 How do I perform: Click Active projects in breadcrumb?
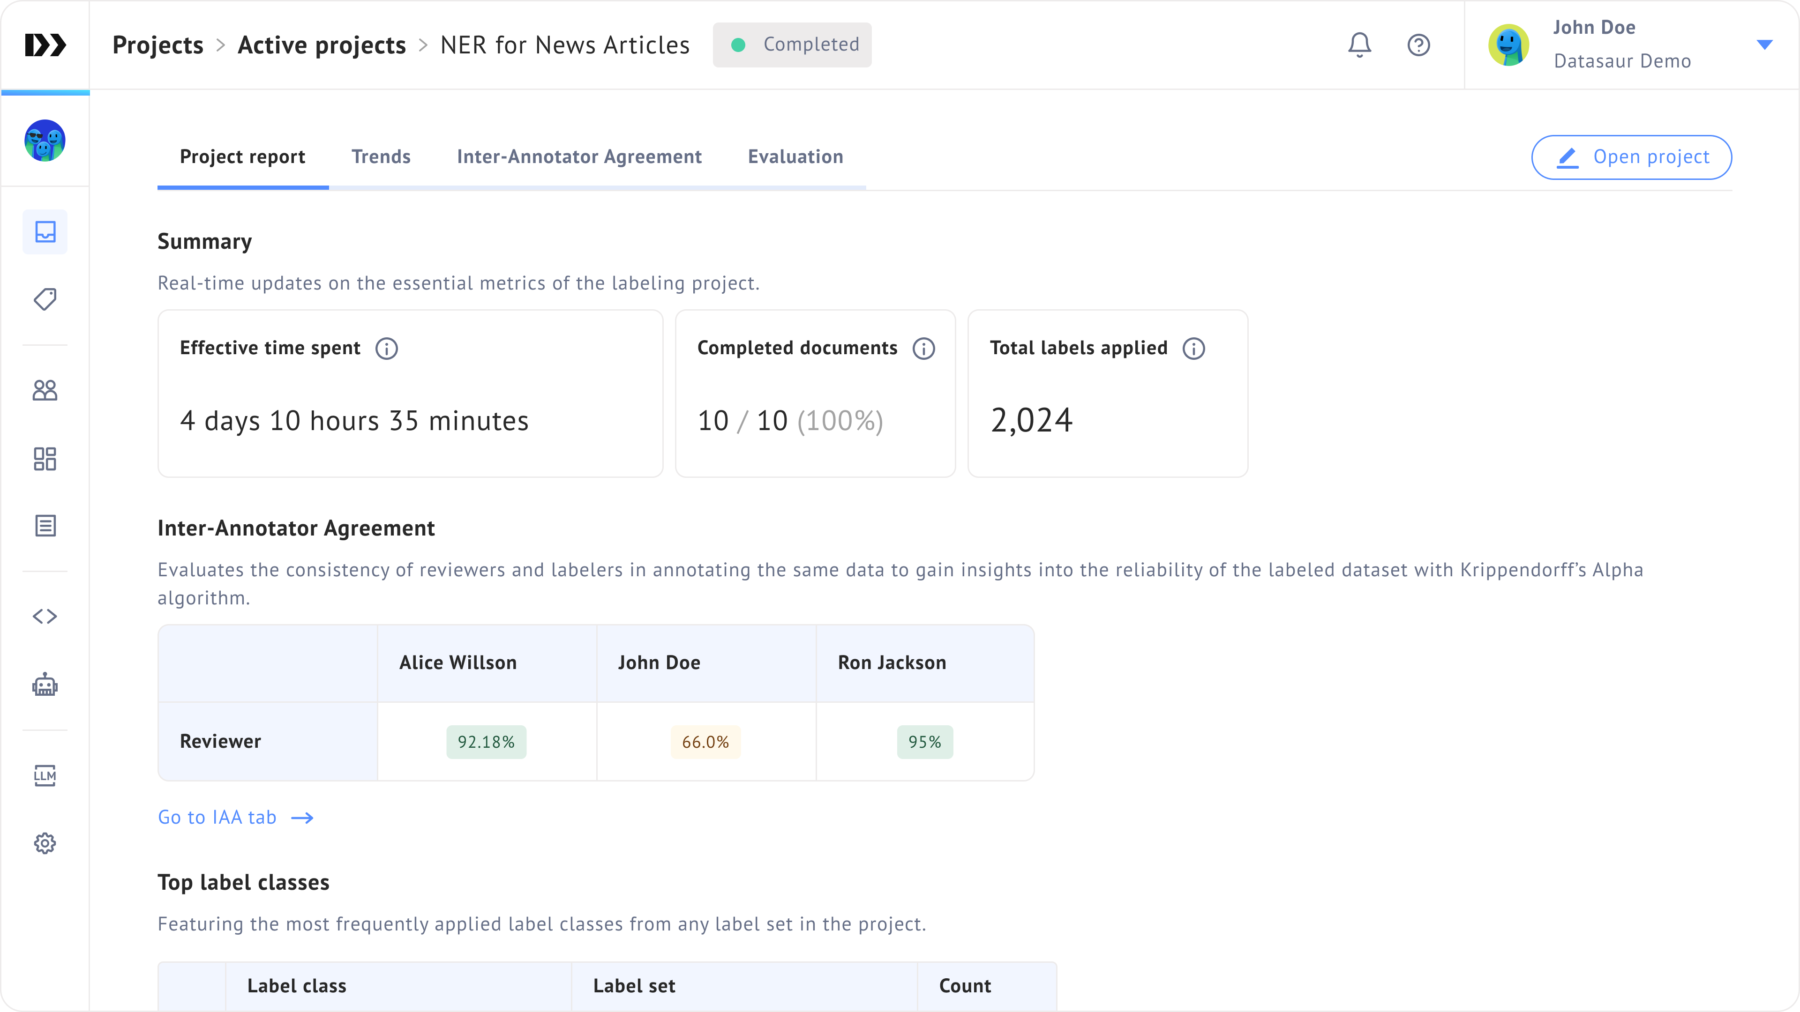tap(322, 45)
